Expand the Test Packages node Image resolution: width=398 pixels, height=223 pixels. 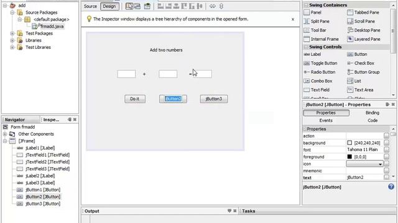12,33
